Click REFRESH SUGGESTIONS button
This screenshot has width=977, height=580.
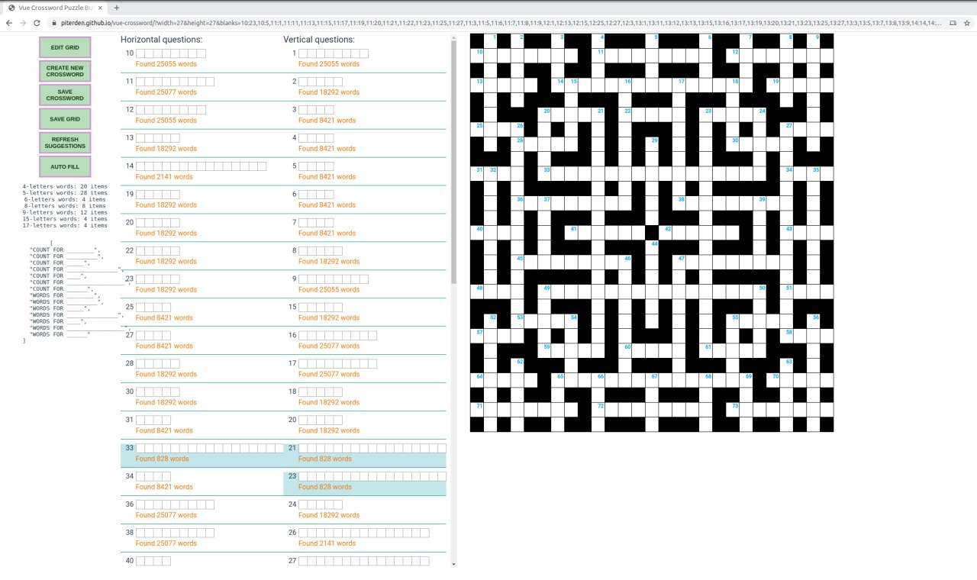click(x=65, y=143)
